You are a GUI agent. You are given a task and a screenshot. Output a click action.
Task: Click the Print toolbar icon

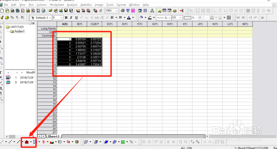(x=123, y=11)
